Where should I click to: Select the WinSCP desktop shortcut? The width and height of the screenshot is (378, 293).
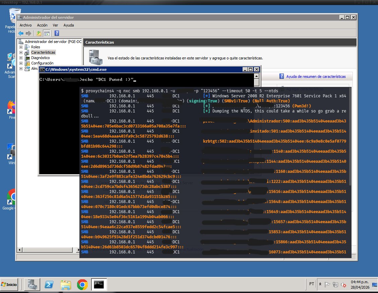[11, 154]
